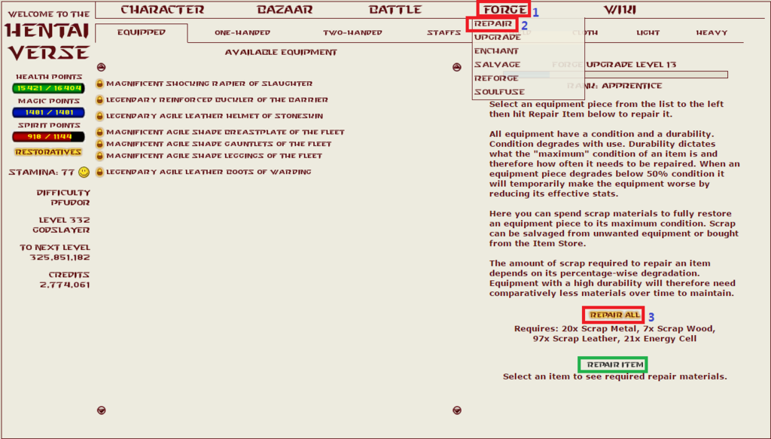The height and width of the screenshot is (439, 771).
Task: Switch to the Light tab
Action: pyautogui.click(x=648, y=32)
